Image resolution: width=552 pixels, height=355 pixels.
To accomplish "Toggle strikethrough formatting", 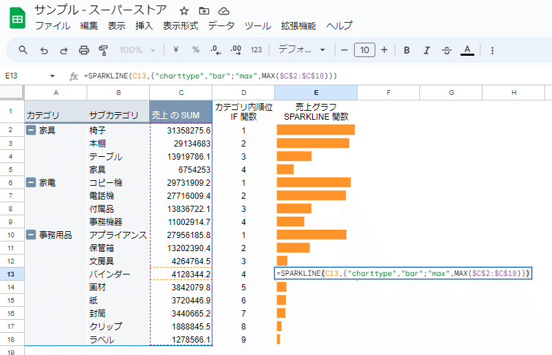I will (x=447, y=50).
